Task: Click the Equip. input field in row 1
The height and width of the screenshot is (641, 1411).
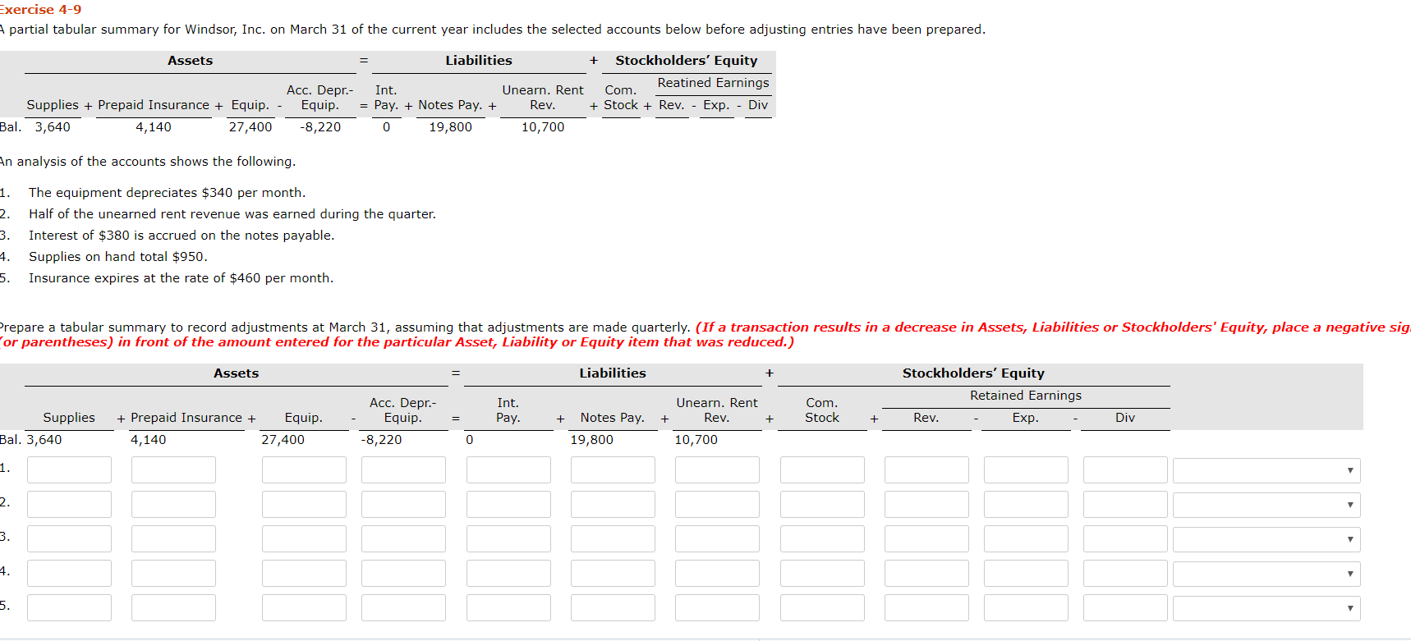Action: [304, 470]
